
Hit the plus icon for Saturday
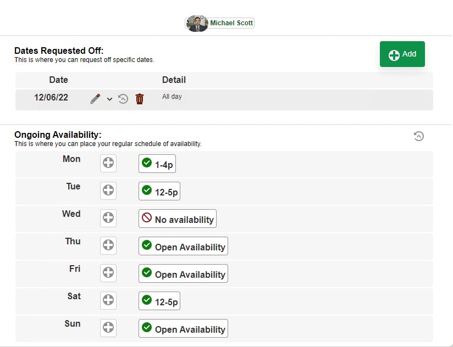tap(108, 300)
